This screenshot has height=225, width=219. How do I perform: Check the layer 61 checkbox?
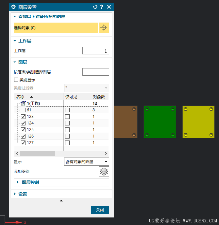(x=23, y=110)
